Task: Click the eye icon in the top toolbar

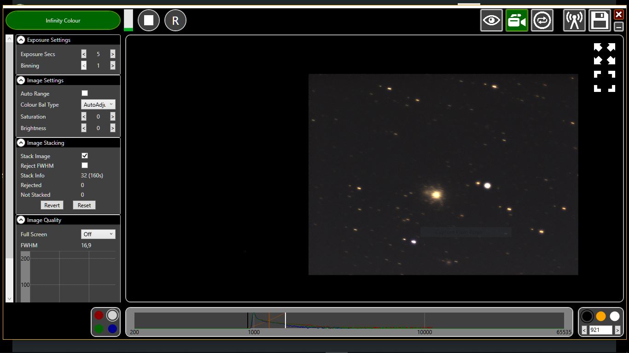Action: (x=491, y=20)
